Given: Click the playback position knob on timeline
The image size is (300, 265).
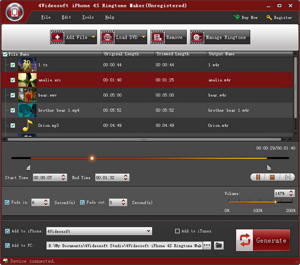Looking at the screenshot, I should coord(92,158).
